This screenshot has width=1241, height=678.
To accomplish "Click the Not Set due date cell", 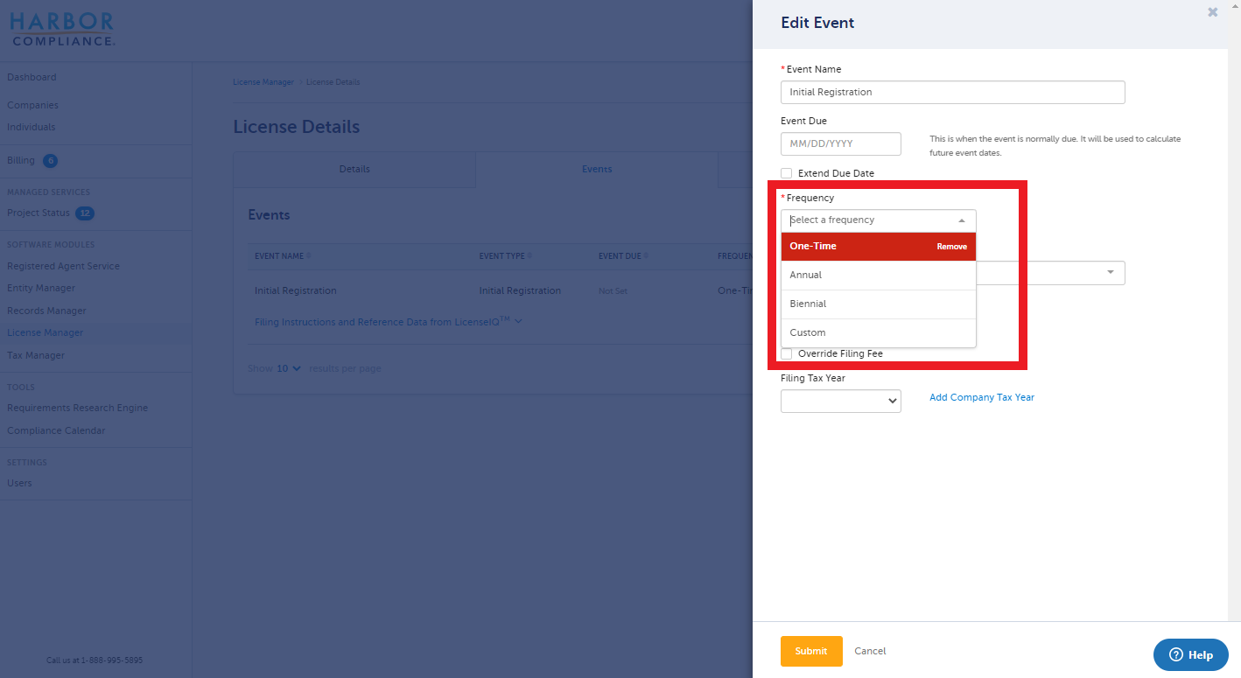I will pos(613,291).
